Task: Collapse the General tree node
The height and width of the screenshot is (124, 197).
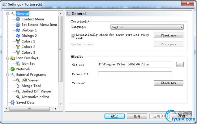Action: 8,14
